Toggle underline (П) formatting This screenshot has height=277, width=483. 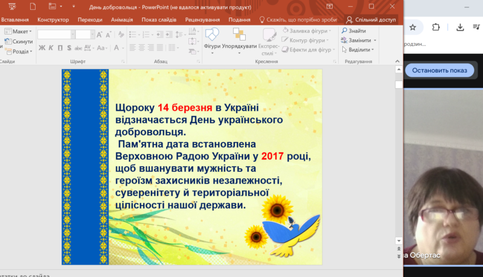coord(59,48)
